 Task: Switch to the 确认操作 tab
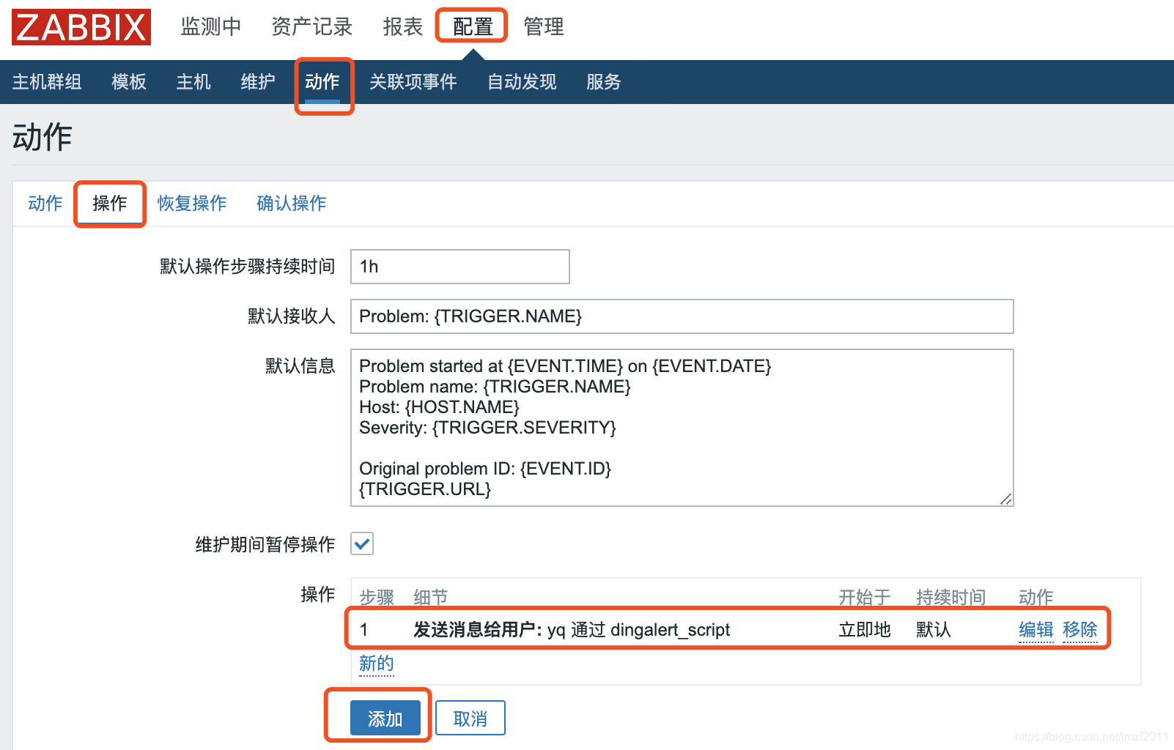click(x=292, y=203)
